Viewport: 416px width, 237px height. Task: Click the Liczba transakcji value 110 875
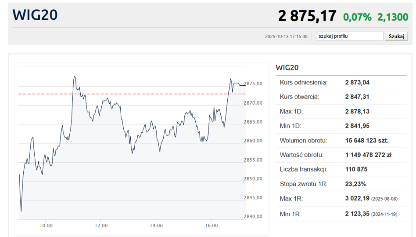click(356, 169)
